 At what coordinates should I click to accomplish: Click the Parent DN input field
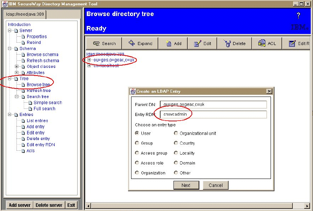(213, 105)
